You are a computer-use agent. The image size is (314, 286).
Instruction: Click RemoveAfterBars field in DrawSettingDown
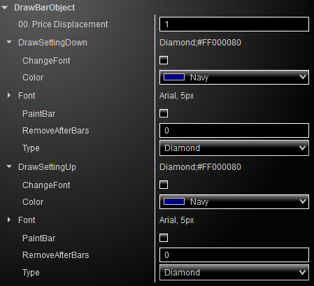(x=234, y=131)
